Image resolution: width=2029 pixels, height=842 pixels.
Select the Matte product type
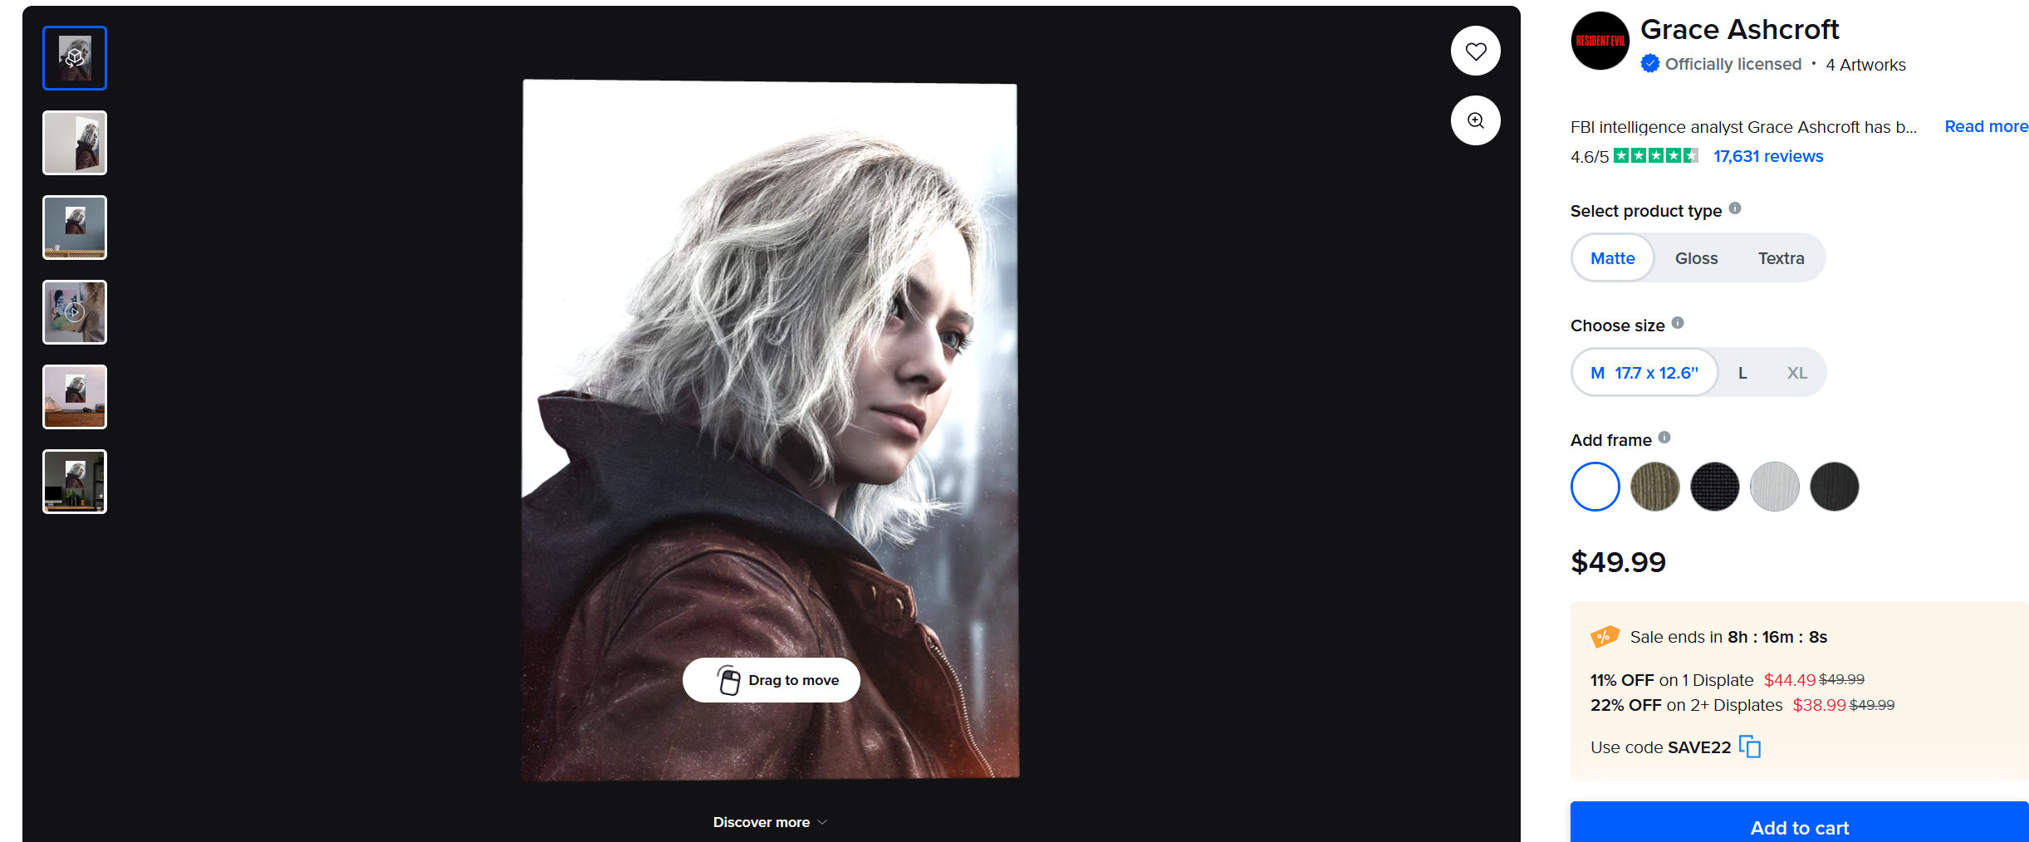point(1612,258)
